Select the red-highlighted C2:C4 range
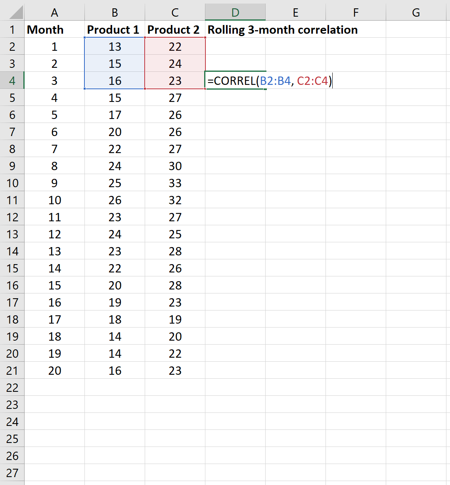The image size is (450, 485). click(x=174, y=63)
